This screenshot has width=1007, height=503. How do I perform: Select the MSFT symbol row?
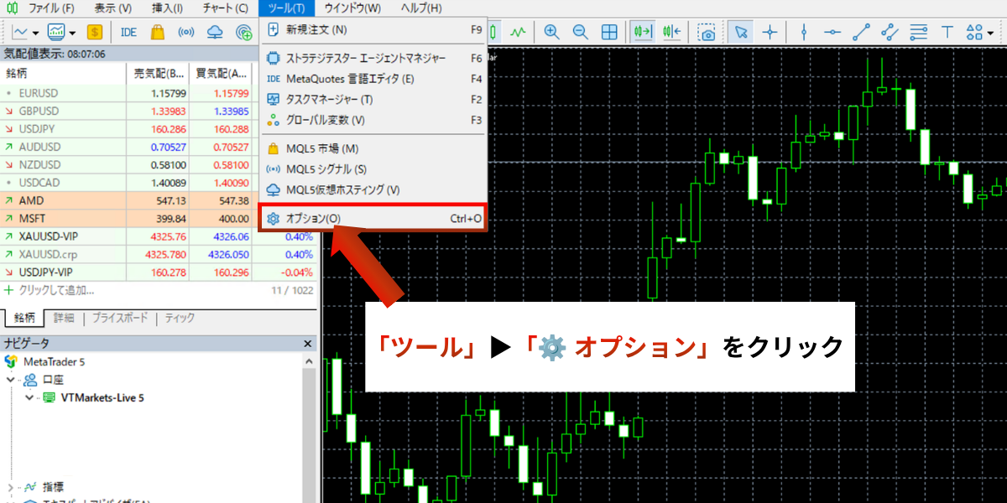(x=159, y=219)
